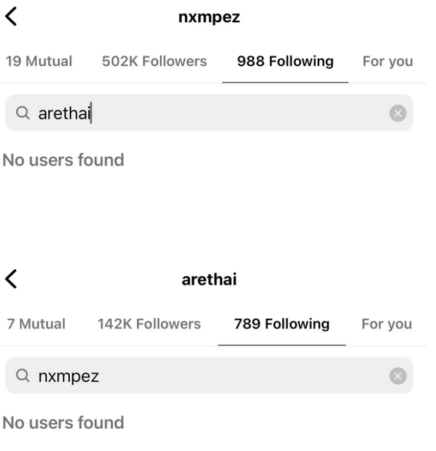
Task: Clear the 'arethai' search text
Action: [x=398, y=113]
